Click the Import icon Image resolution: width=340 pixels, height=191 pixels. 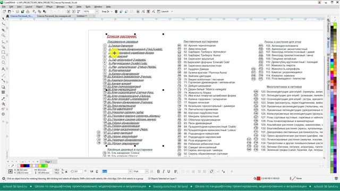coord(69,12)
